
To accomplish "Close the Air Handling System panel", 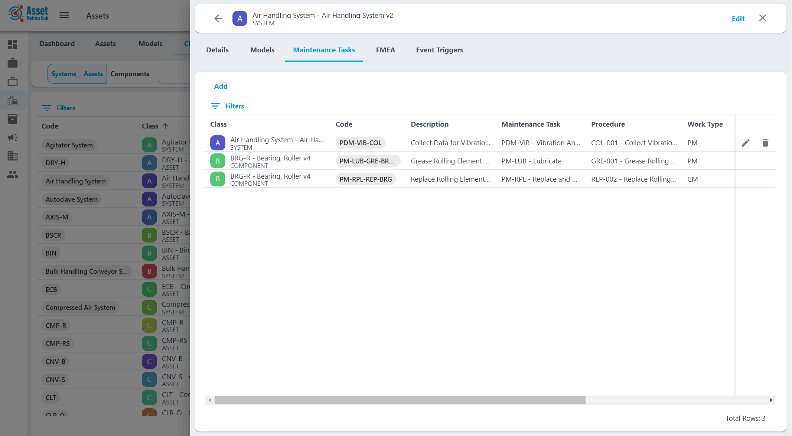I will coord(762,18).
